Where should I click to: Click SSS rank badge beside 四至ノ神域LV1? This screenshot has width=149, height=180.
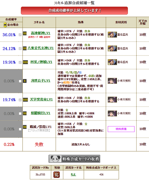coord(25,62)
